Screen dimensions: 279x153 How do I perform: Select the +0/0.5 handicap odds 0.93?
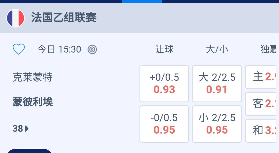point(164,84)
